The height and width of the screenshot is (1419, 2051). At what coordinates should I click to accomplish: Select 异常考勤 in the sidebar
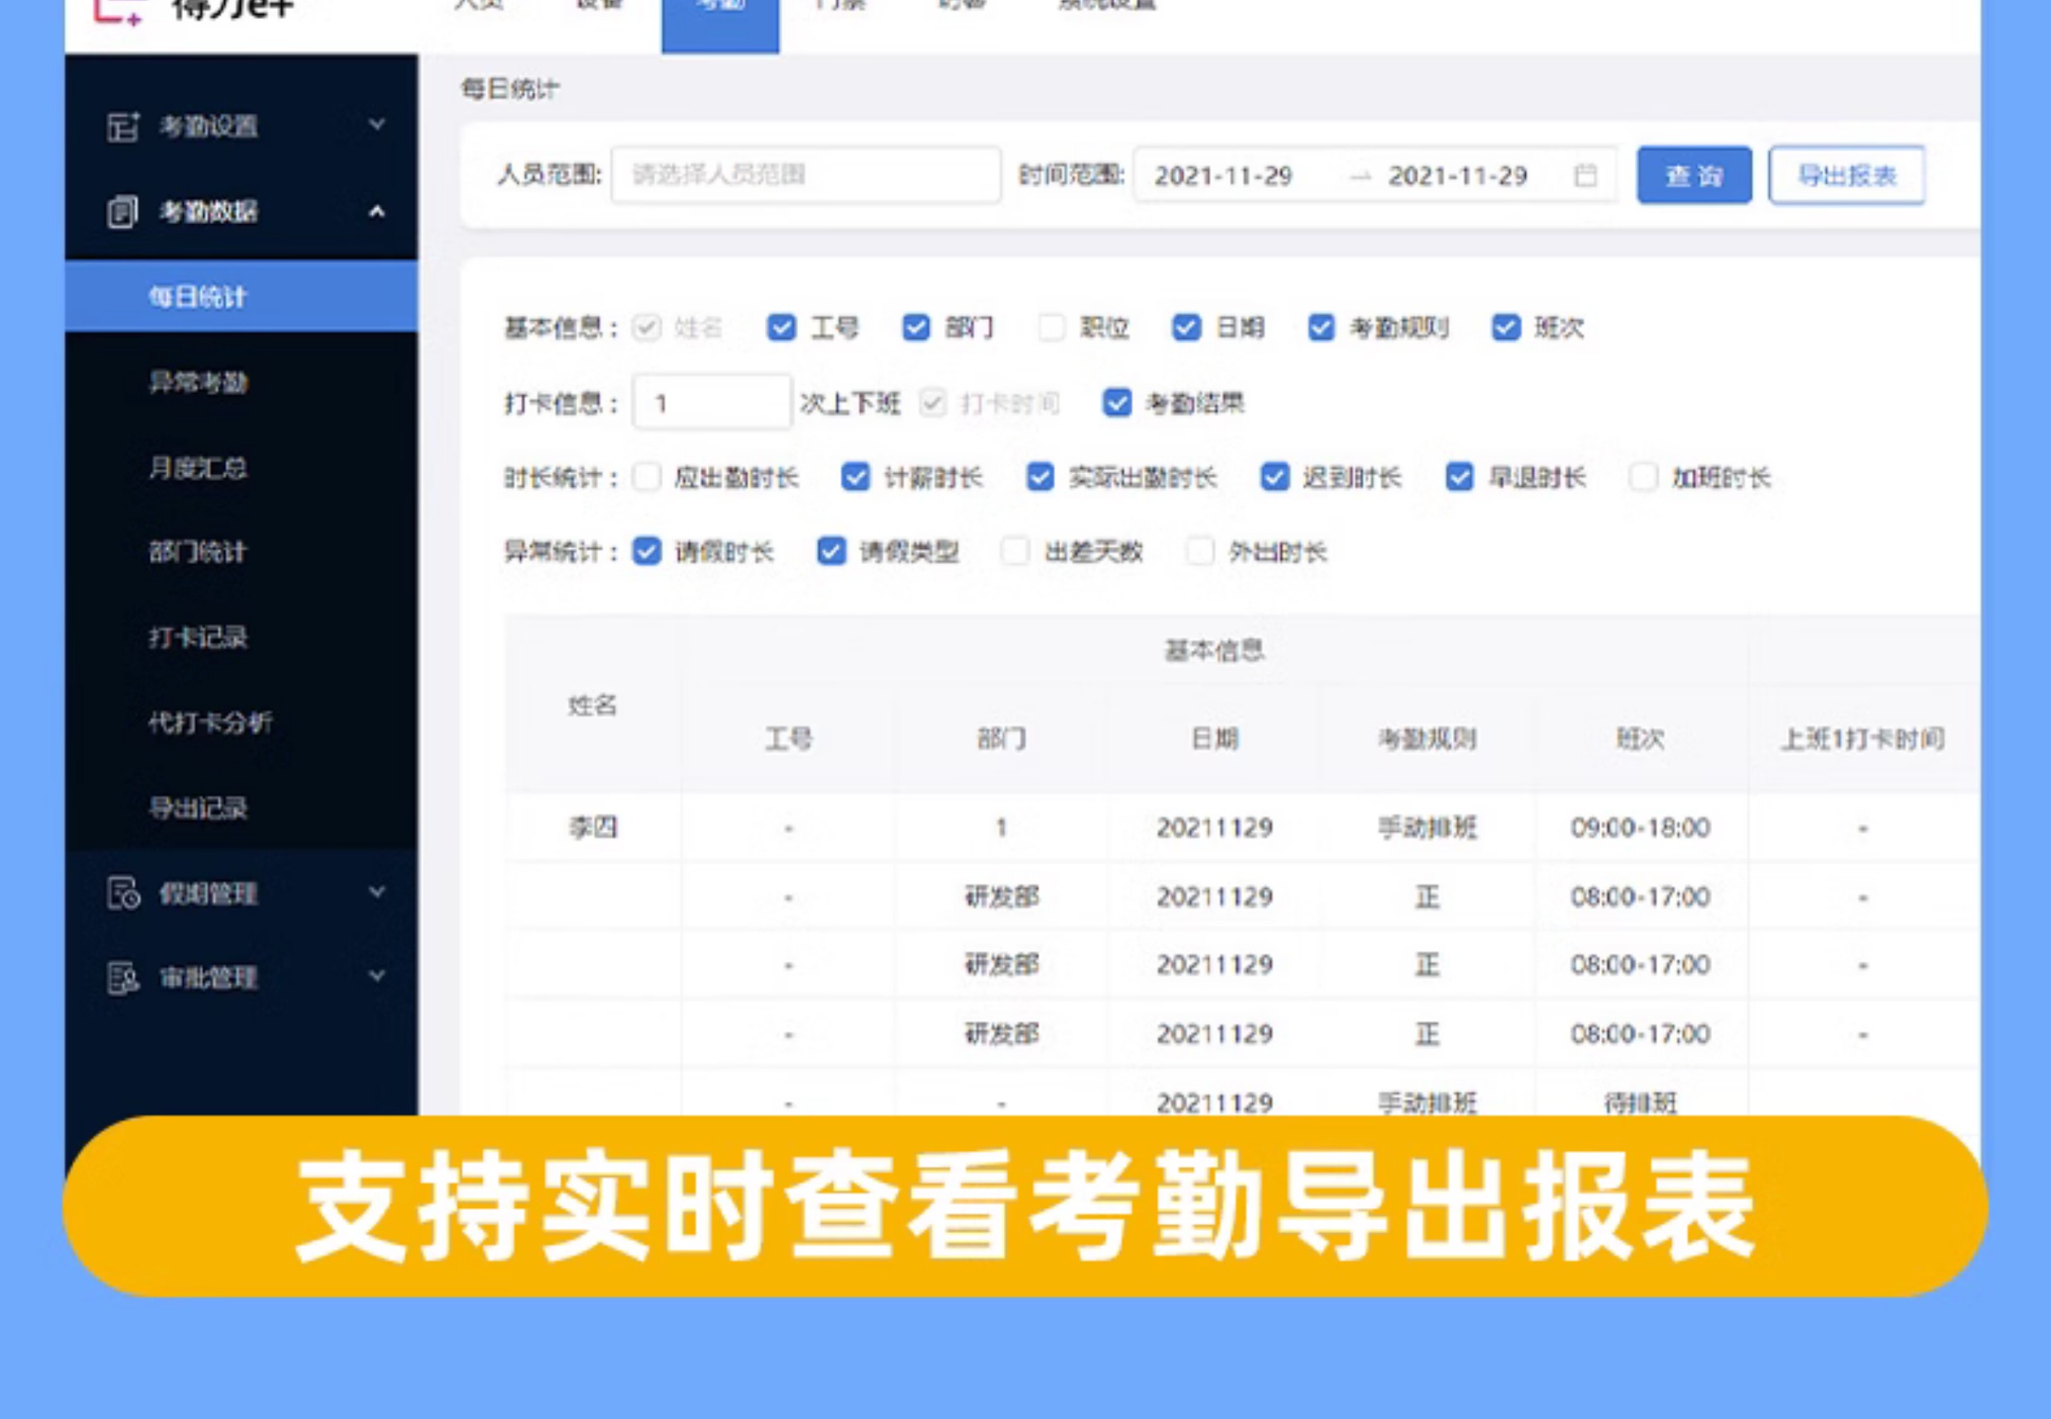coord(198,382)
